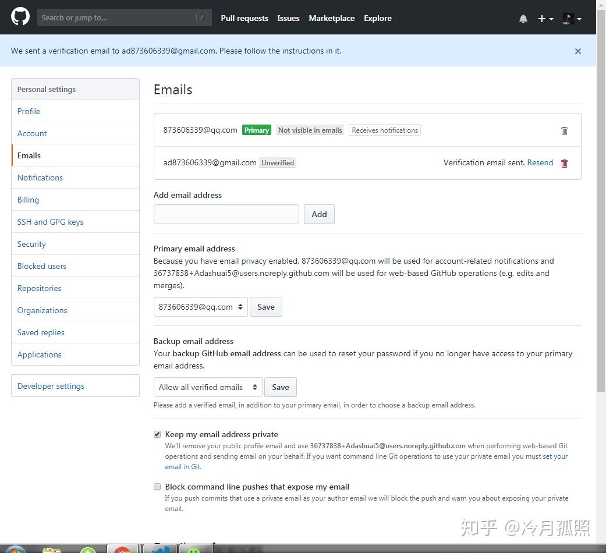
Task: Save the backup email address
Action: click(280, 387)
